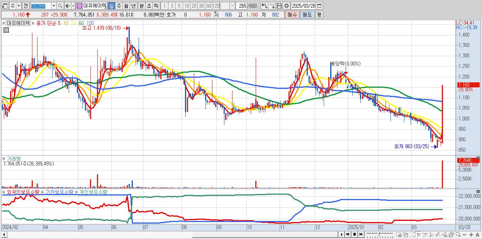
Task: Click the chart copy picture icon at bottom
Action: pyautogui.click(x=451, y=234)
